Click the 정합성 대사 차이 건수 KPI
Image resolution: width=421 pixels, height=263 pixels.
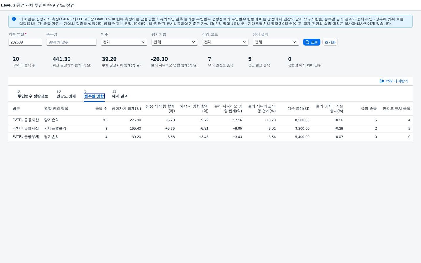(x=304, y=61)
